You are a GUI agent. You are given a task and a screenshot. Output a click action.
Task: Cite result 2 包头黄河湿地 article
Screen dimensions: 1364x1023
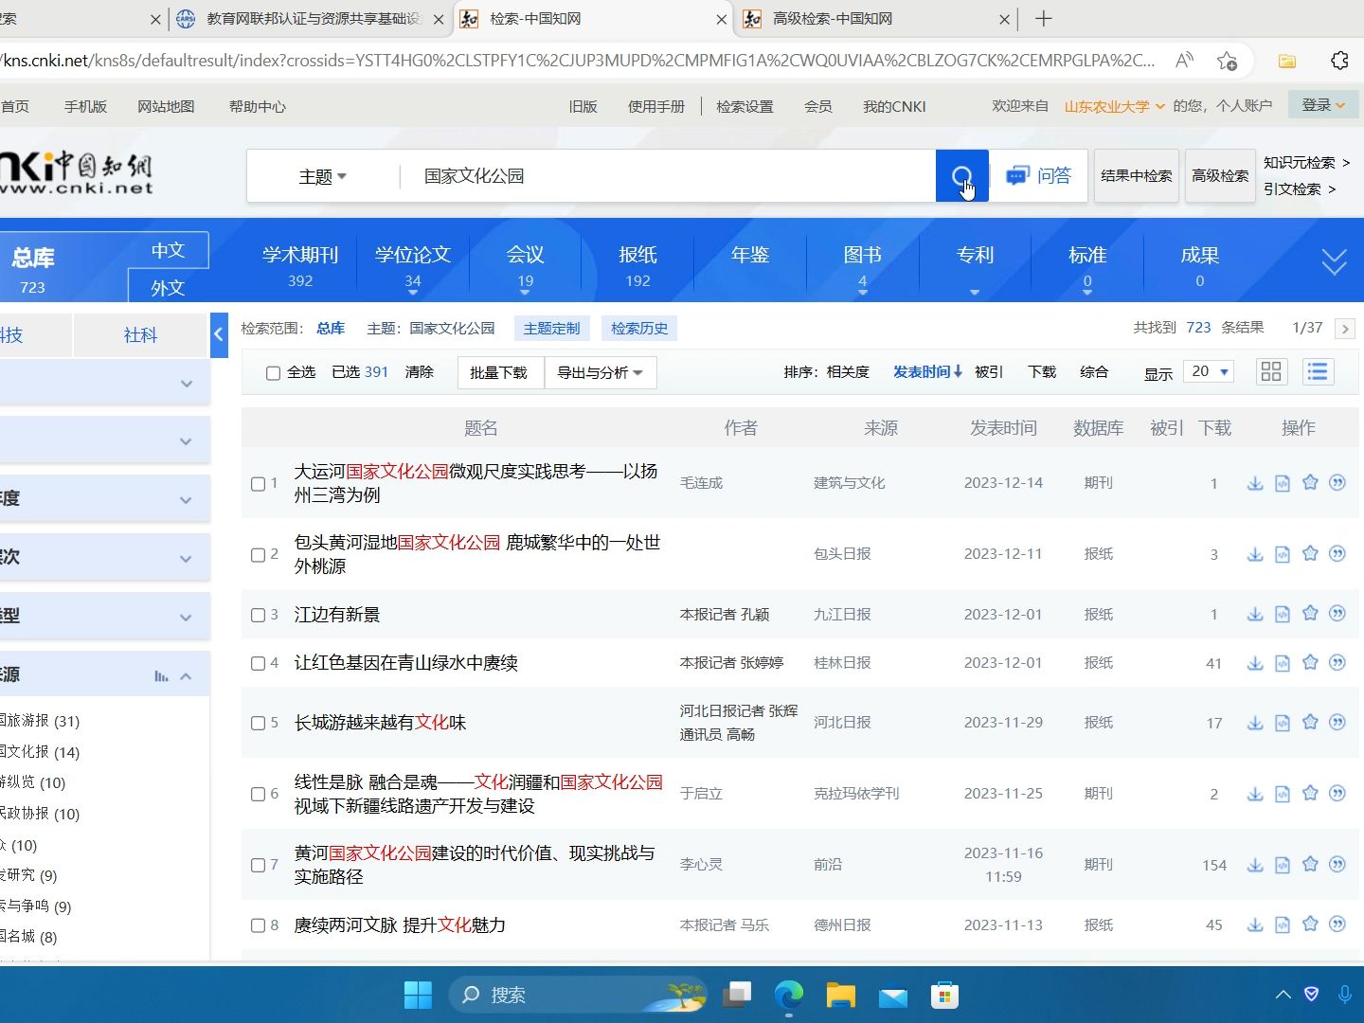pos(1337,554)
